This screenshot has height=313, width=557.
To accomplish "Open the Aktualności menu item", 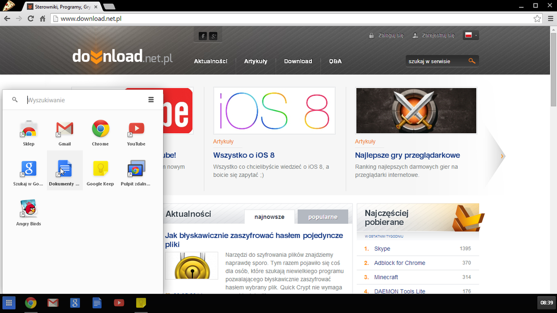I will [x=211, y=61].
